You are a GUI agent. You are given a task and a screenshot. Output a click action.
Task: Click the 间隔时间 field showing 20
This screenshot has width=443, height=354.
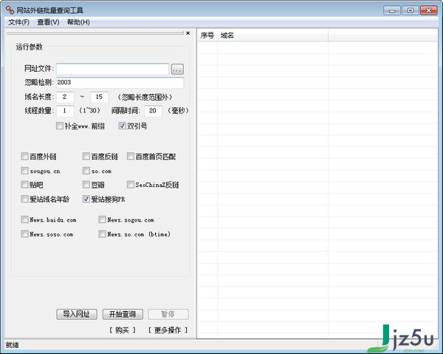(153, 111)
